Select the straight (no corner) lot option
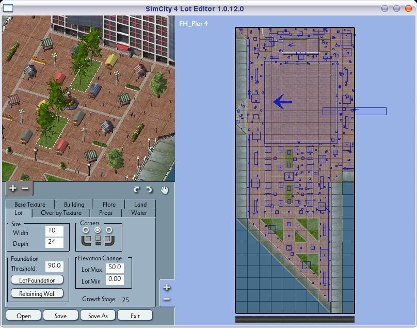This screenshot has height=328, width=417. pyautogui.click(x=98, y=230)
